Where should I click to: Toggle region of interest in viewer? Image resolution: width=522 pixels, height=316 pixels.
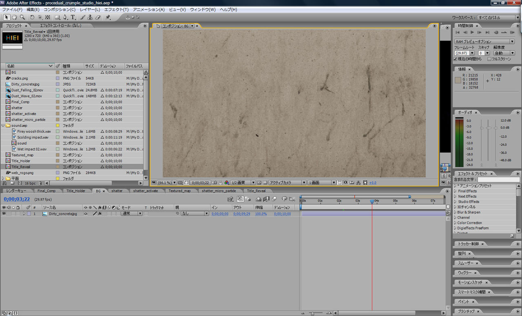pyautogui.click(x=259, y=183)
